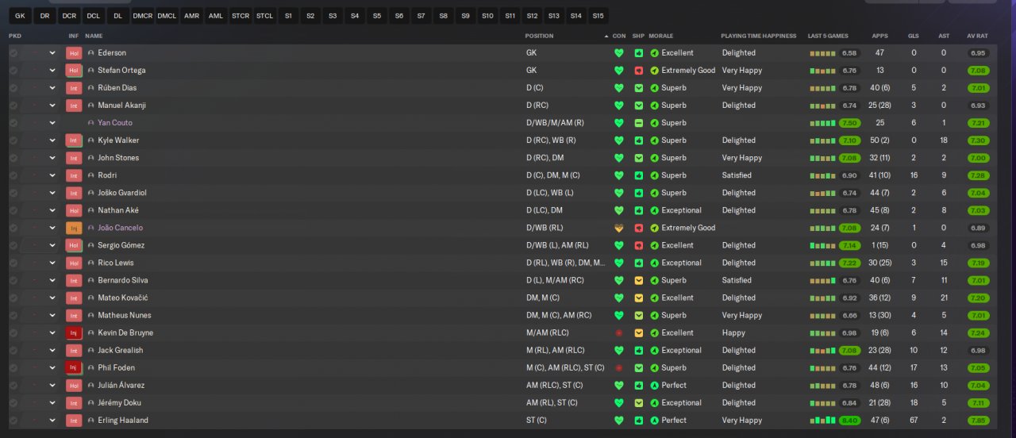1016x438 pixels.
Task: Click the Hol badge in Nathan Aké's row
Action: tap(74, 210)
